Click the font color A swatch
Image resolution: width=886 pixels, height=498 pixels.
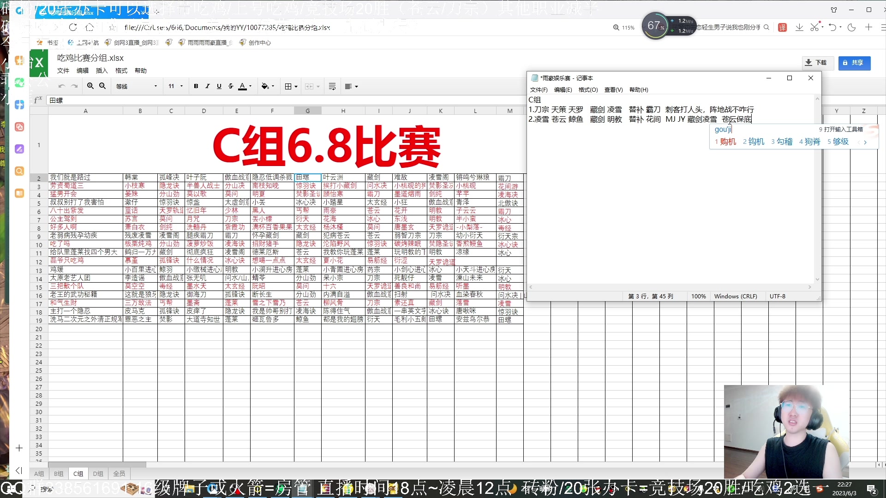[242, 86]
